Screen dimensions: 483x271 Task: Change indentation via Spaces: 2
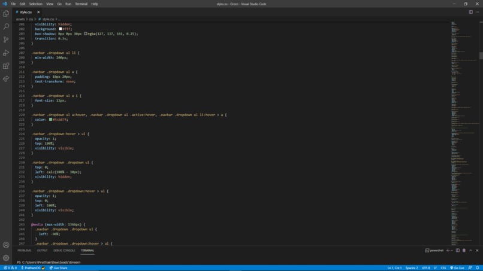point(412,268)
